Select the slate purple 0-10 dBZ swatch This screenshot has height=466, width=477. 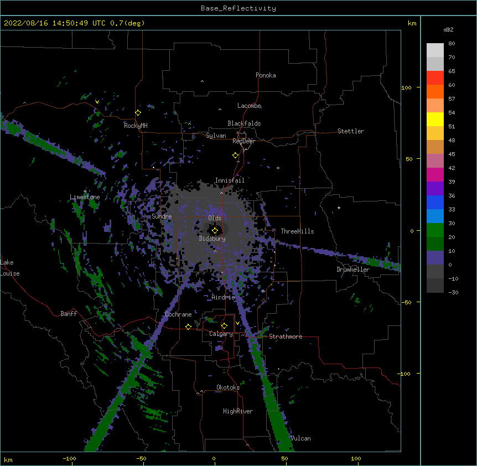[435, 258]
